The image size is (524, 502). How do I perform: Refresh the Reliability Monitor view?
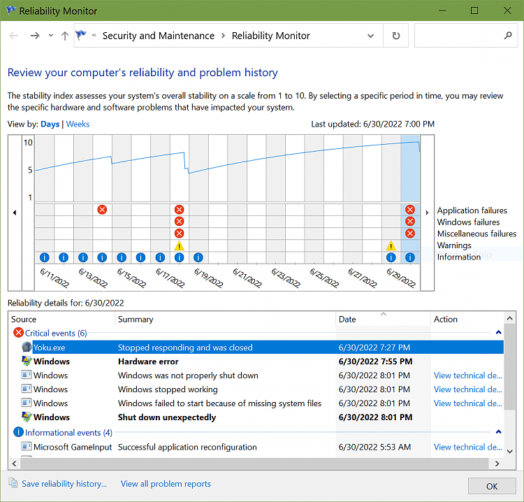coord(395,36)
